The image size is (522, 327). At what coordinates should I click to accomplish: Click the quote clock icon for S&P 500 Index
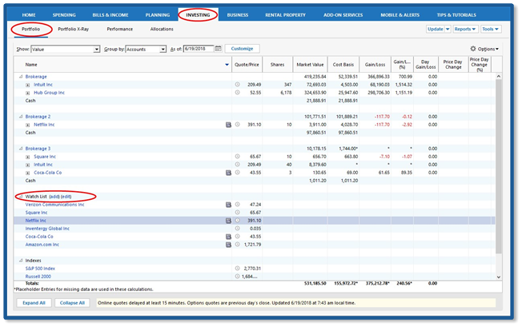tap(237, 268)
